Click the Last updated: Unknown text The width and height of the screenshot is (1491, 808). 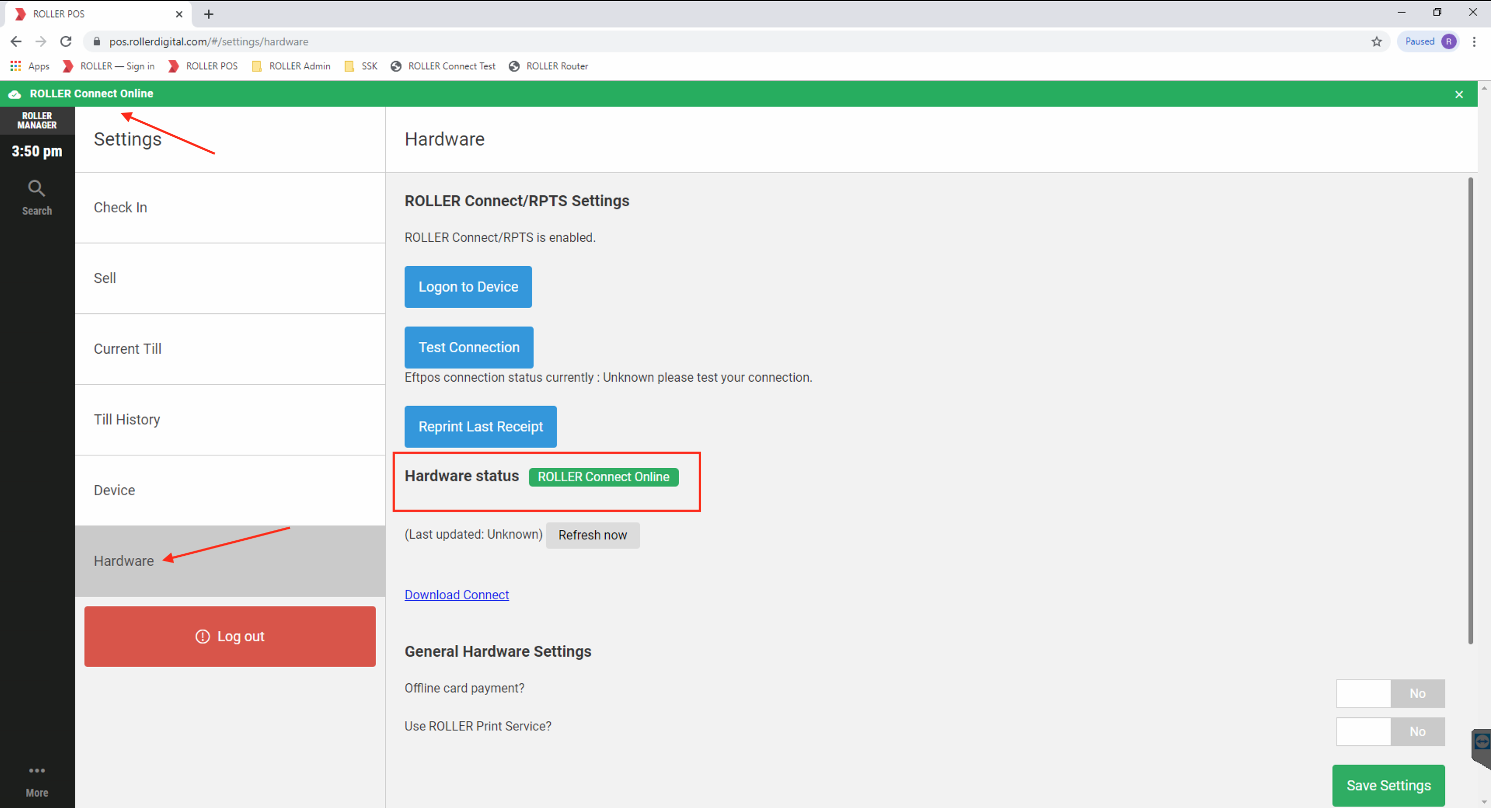coord(474,535)
